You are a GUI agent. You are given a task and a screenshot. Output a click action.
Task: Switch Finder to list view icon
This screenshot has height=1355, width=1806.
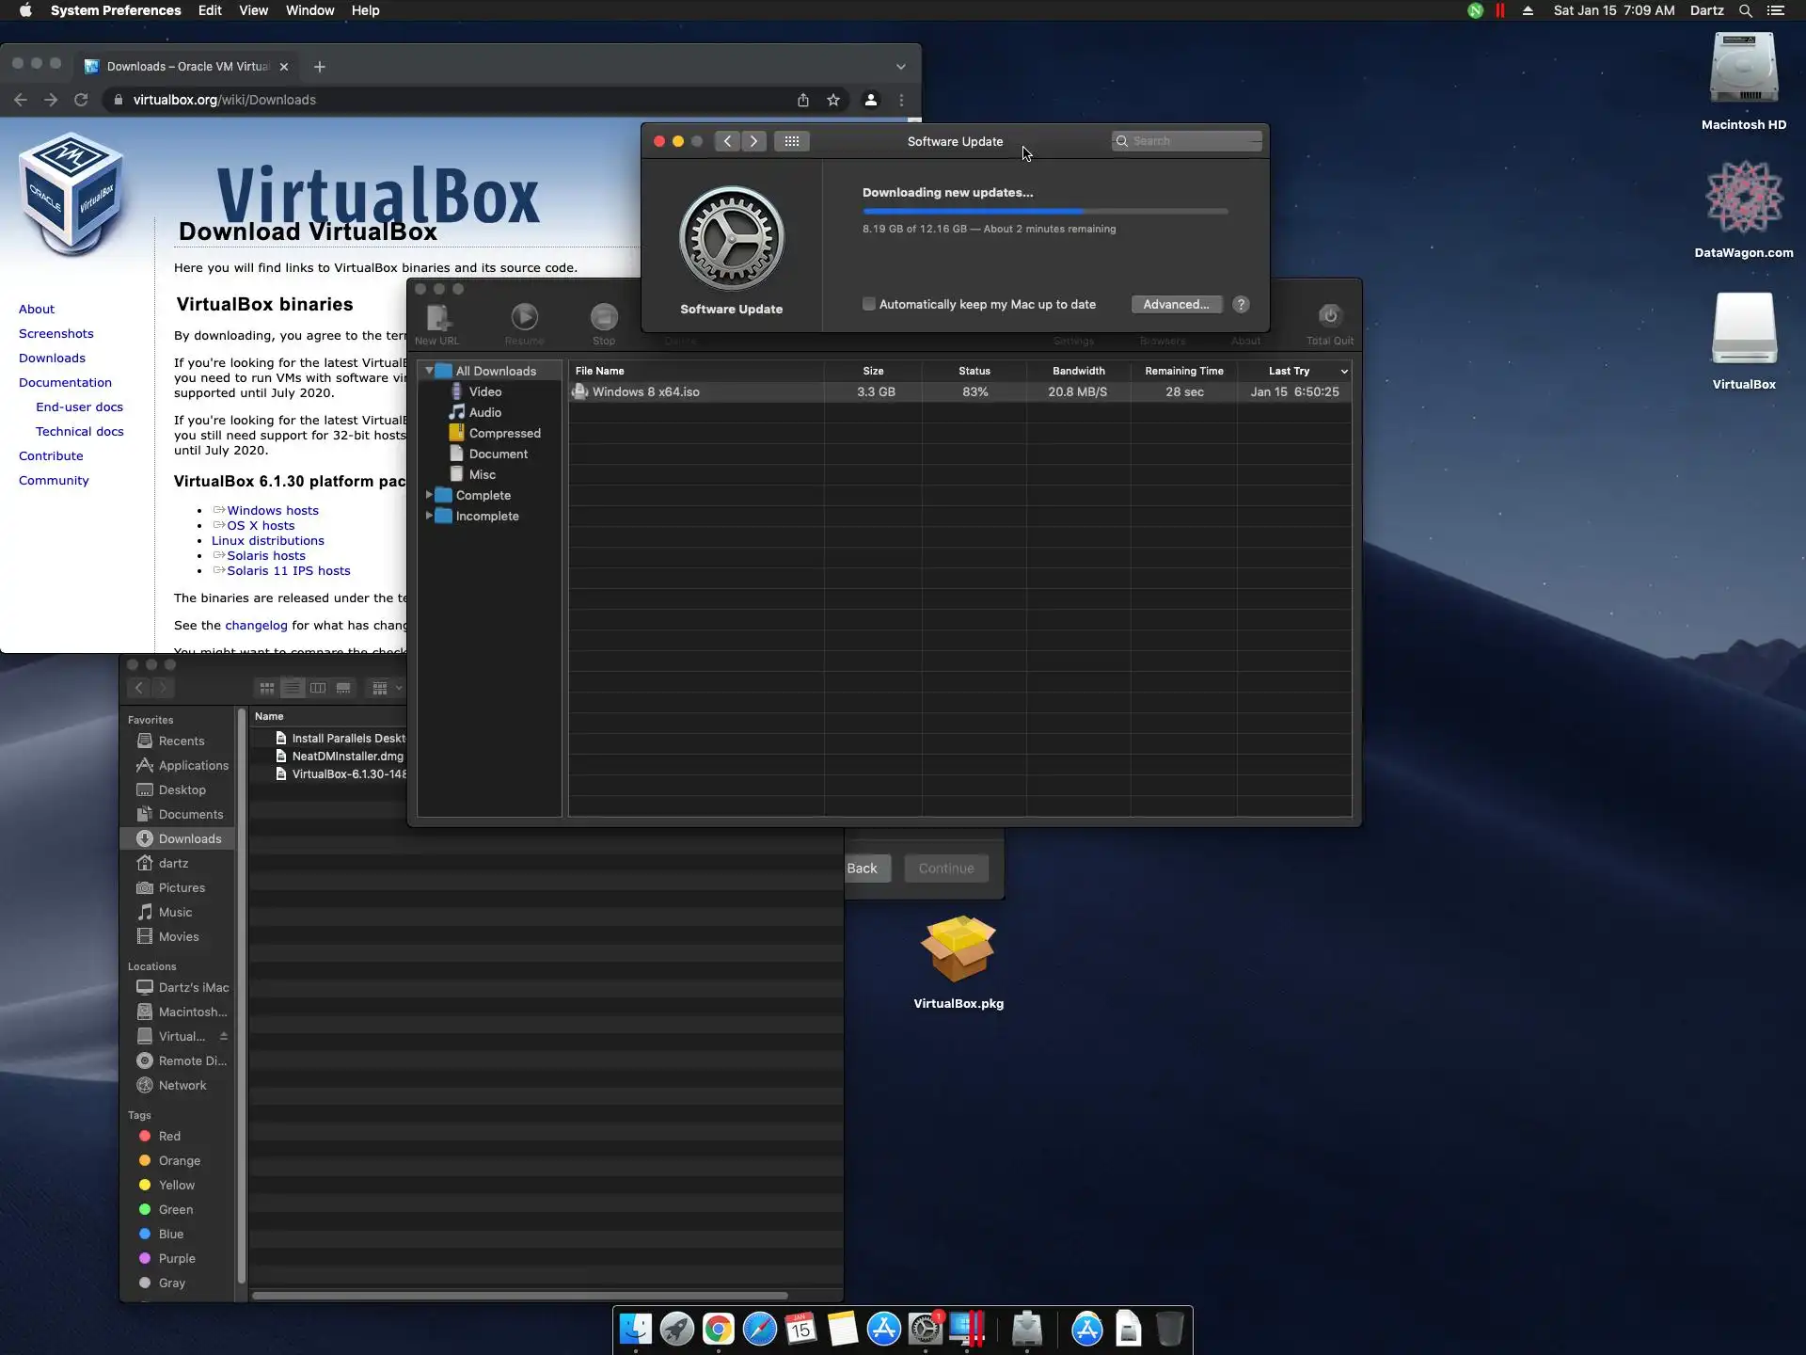pyautogui.click(x=293, y=688)
